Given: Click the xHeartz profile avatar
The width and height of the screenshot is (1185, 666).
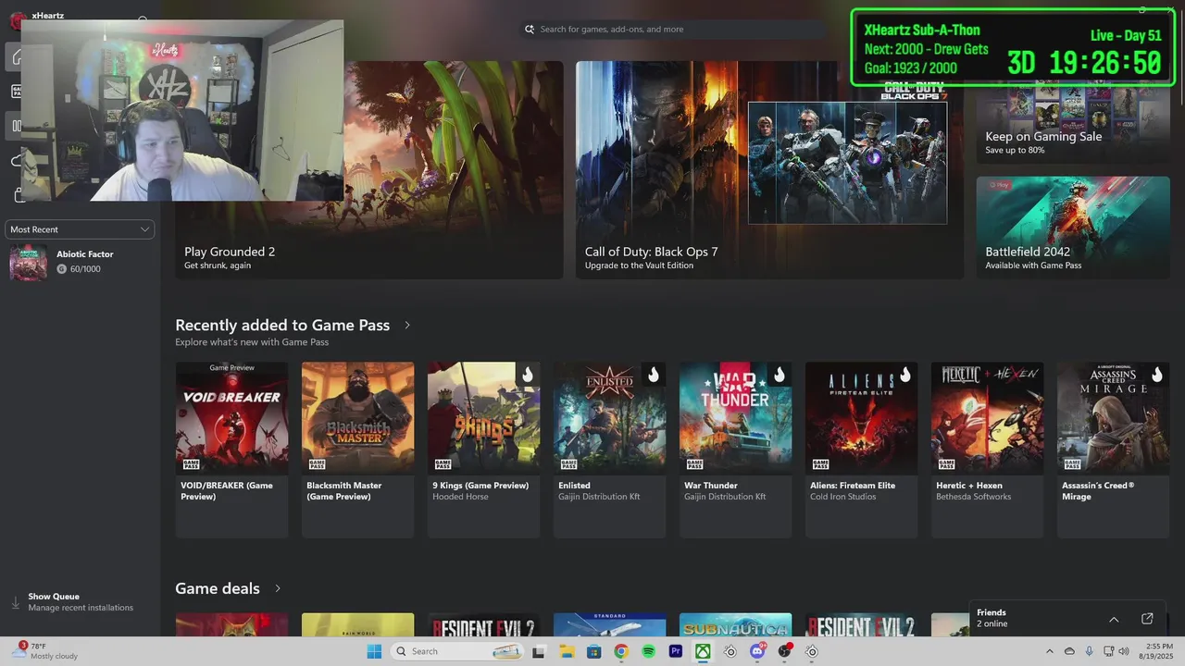Looking at the screenshot, I should [x=17, y=18].
